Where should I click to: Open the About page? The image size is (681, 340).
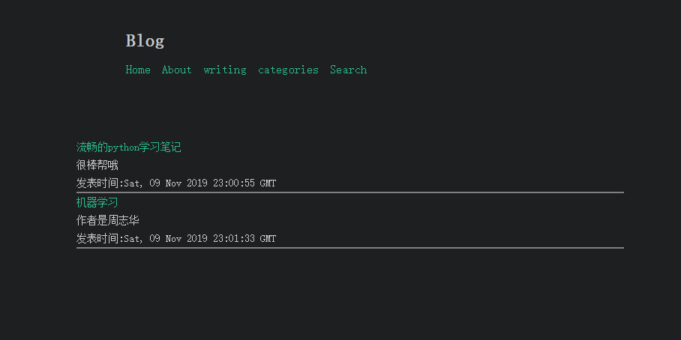coord(177,70)
